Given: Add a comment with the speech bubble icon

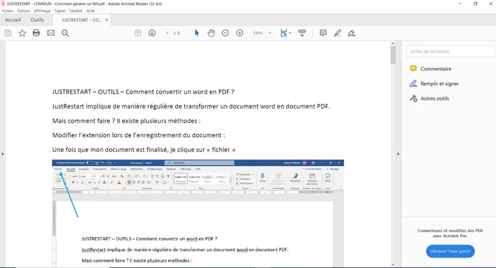Looking at the screenshot, I should [323, 33].
